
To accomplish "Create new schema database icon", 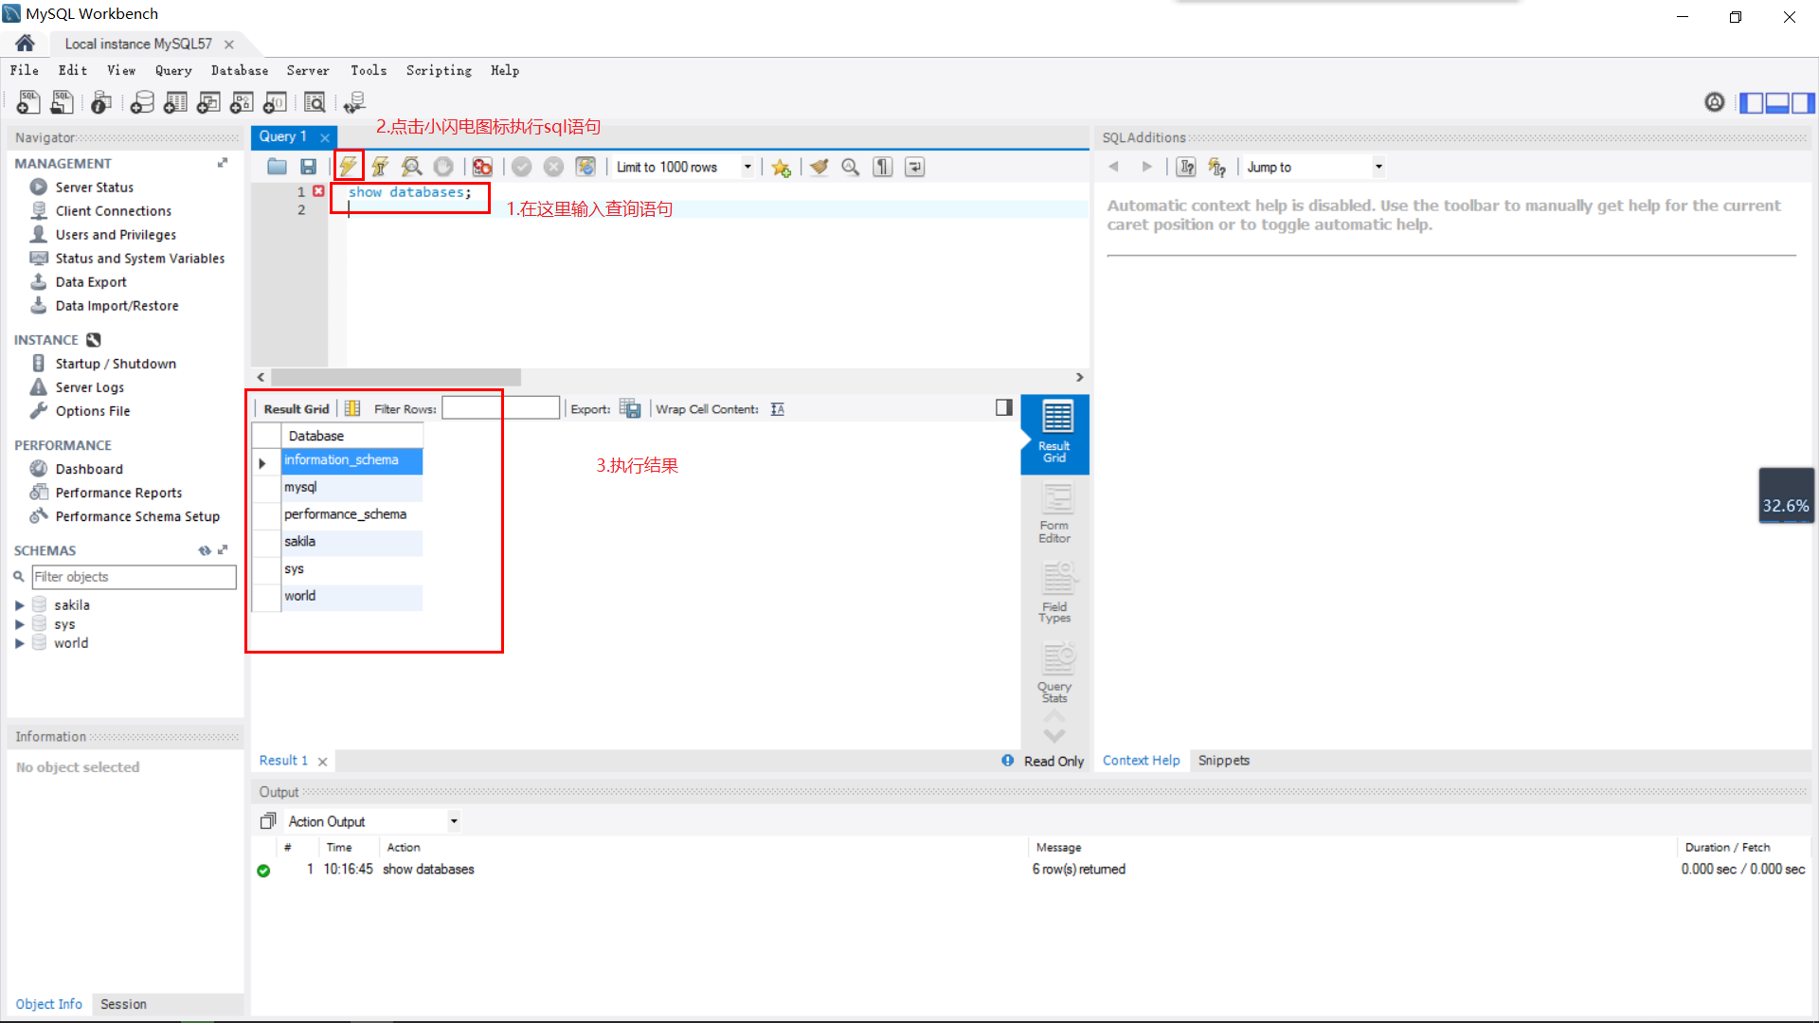I will [142, 102].
